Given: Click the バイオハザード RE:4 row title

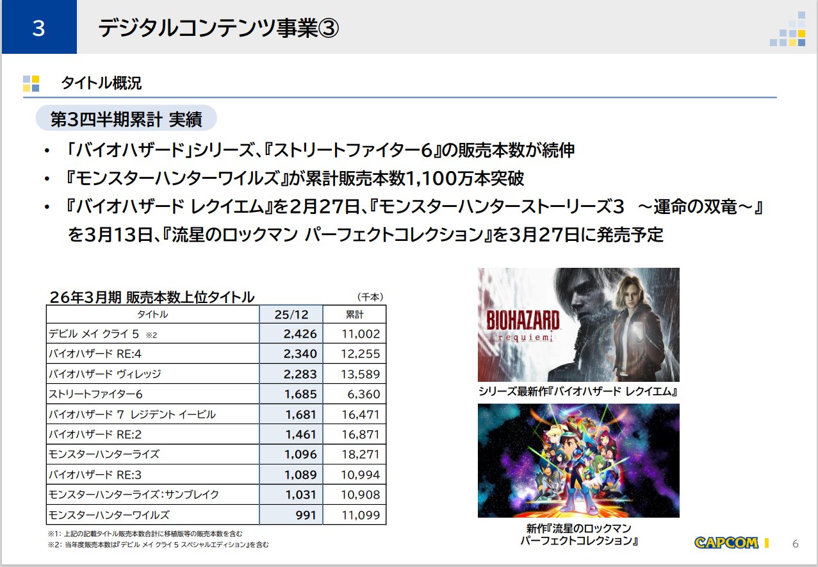Looking at the screenshot, I should [x=95, y=354].
